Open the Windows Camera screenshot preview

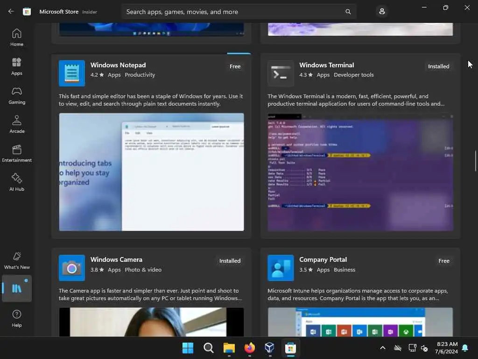[x=152, y=322]
